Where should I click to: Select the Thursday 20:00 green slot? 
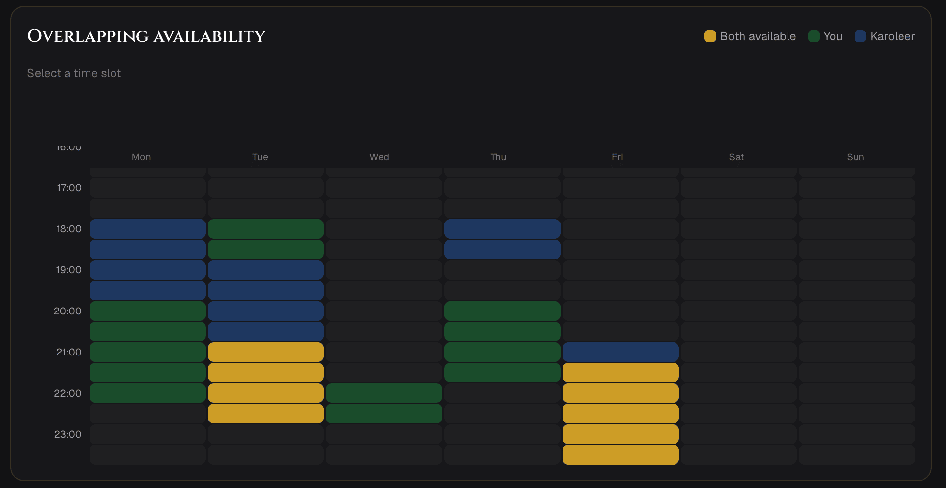click(x=502, y=311)
